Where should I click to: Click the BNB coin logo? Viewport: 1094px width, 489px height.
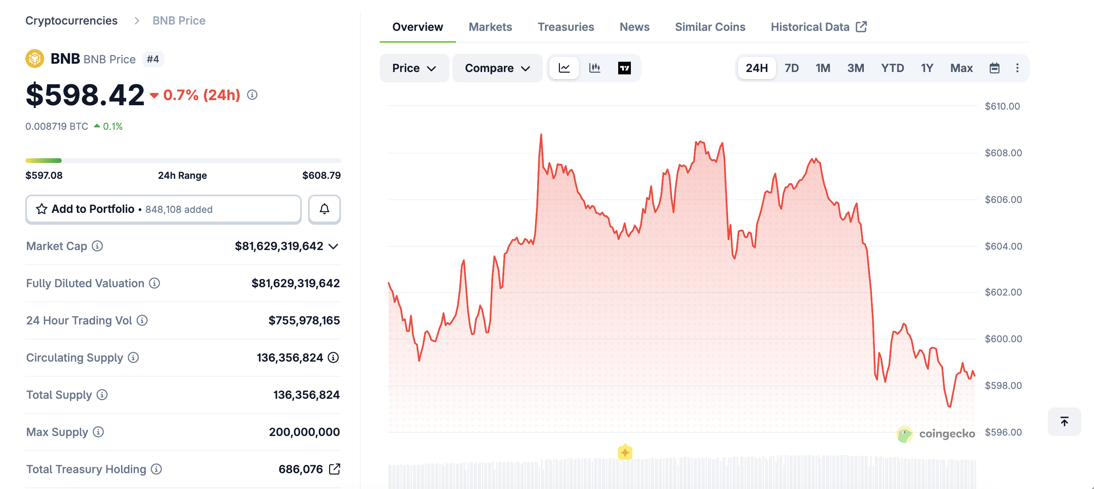tap(34, 58)
